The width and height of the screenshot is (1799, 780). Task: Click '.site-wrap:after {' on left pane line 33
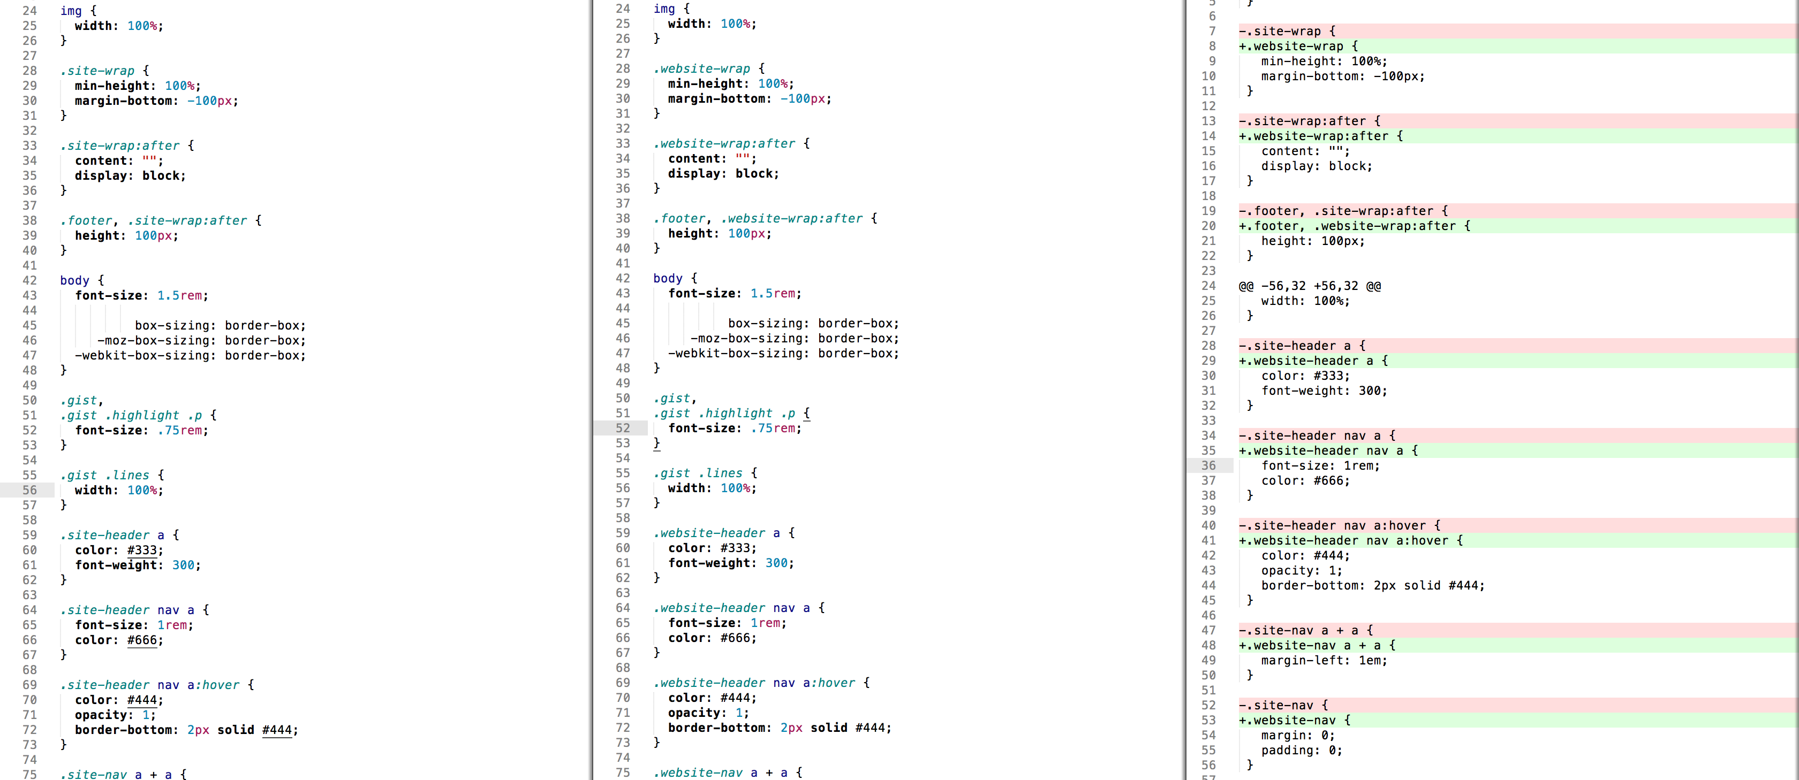coord(127,145)
